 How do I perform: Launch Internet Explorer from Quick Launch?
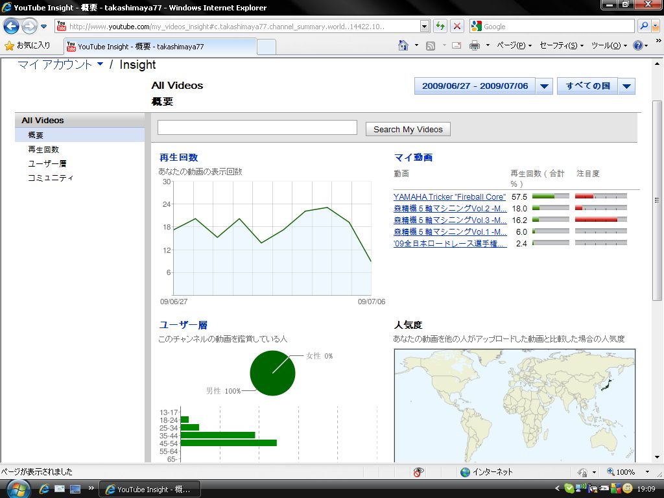tap(44, 489)
